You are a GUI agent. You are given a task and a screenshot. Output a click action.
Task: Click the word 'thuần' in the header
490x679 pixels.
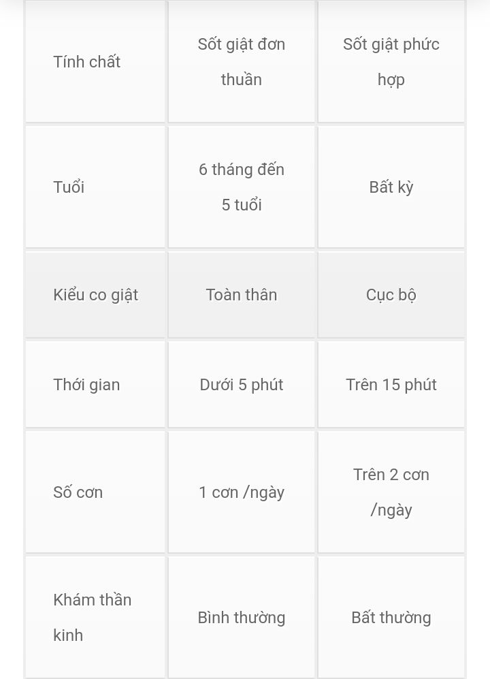242,79
